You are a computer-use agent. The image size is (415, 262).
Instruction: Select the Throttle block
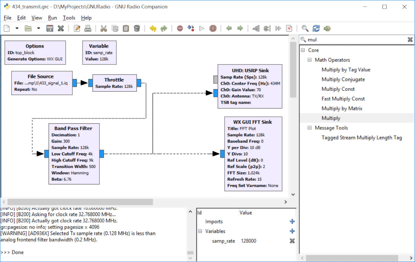[114, 83]
